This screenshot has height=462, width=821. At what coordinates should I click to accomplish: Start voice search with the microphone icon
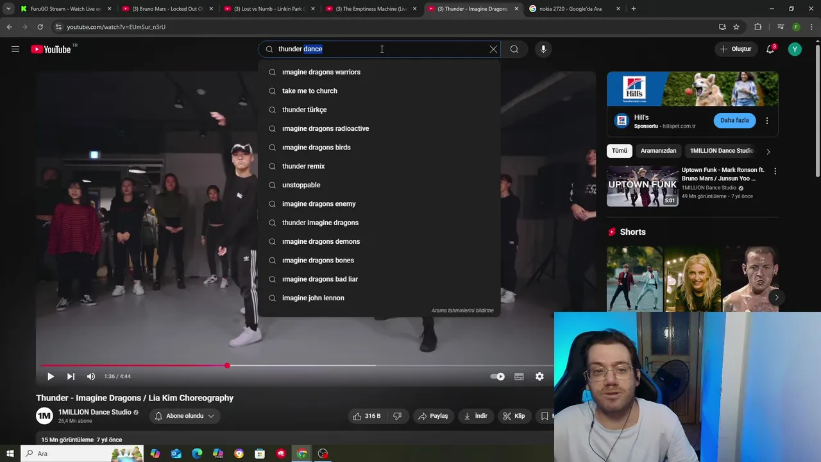tap(543, 49)
